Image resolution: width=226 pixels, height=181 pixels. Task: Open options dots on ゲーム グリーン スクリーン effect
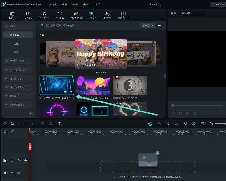coord(71,79)
